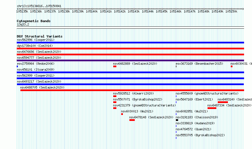
Task: Click the 105142k ruler tick label
Action: [x=120, y=11]
